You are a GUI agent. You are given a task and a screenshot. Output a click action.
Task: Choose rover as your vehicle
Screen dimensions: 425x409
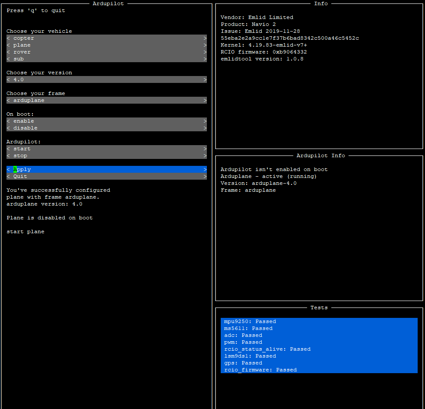[107, 52]
